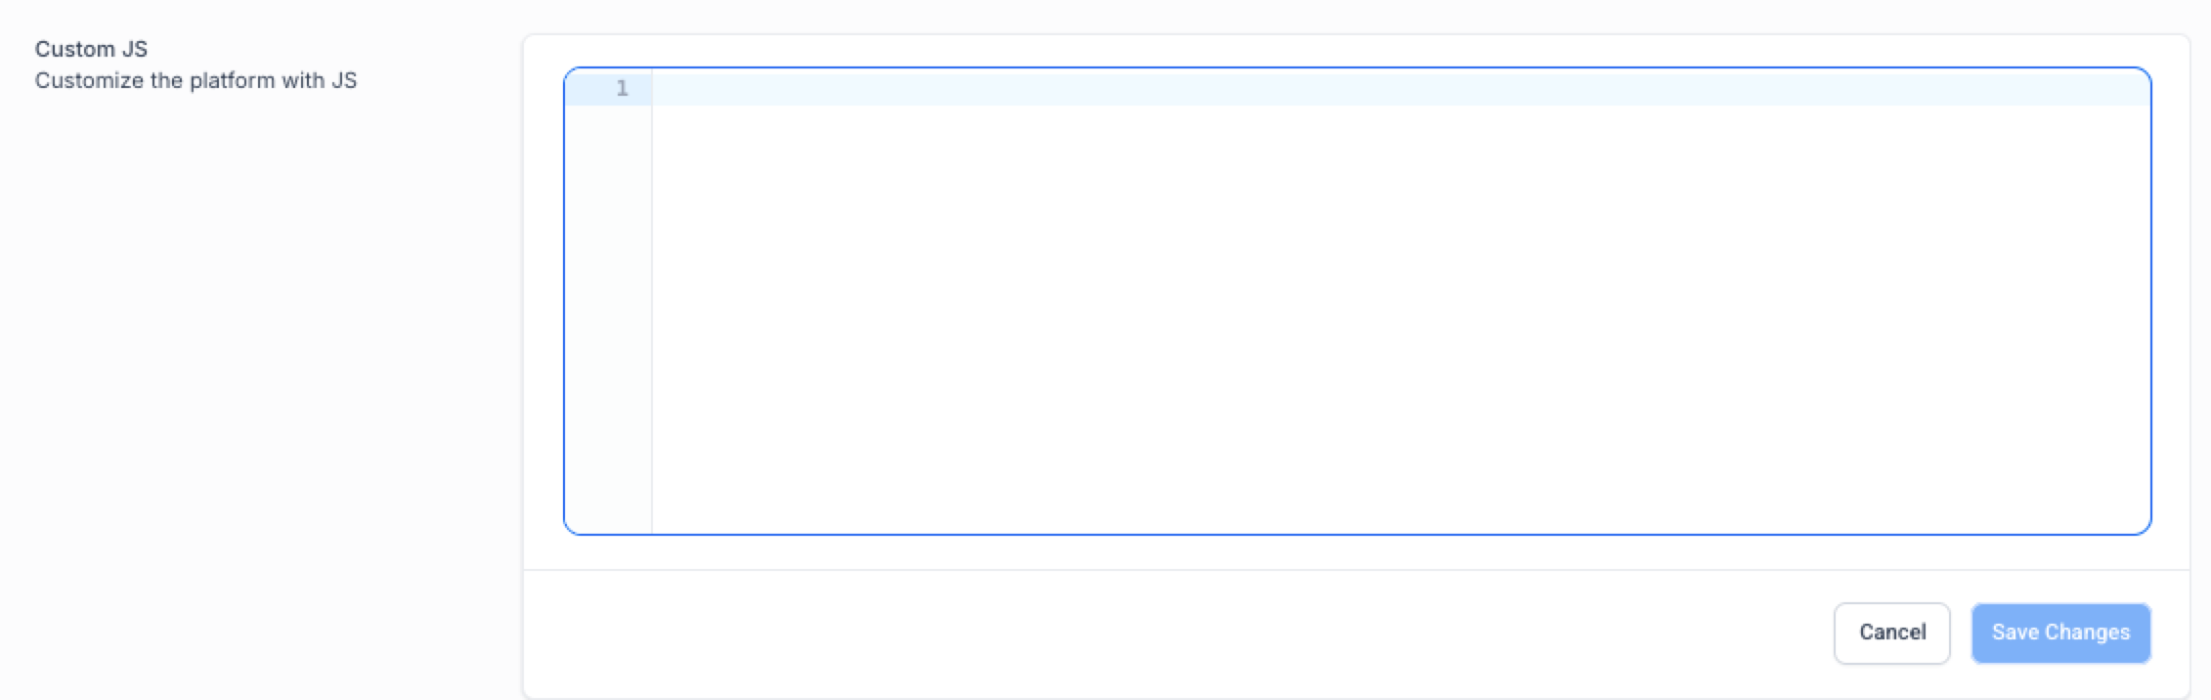Click blank editor space below first line
The width and height of the screenshot is (2211, 700).
coord(1368,244)
